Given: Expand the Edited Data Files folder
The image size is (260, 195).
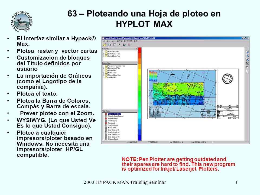Looking at the screenshot, I should point(104,54).
